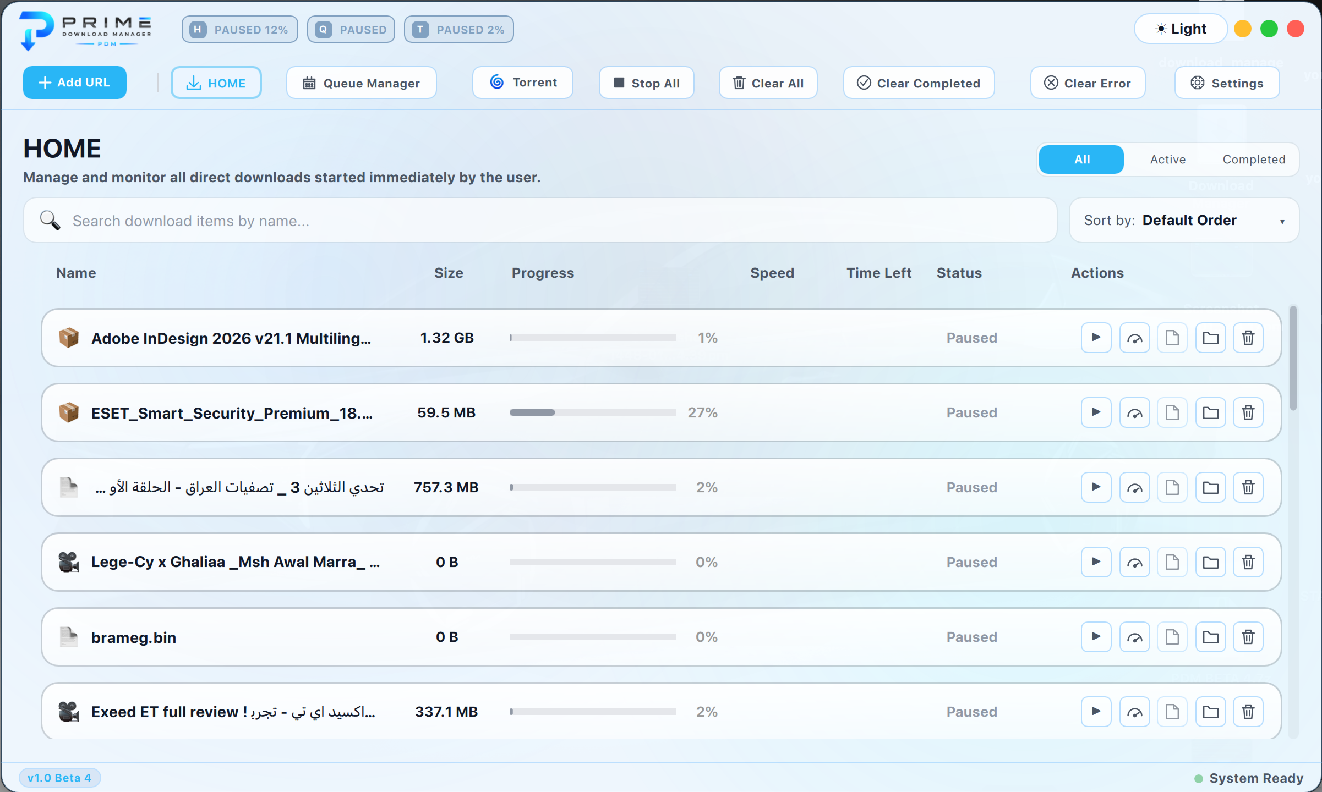Open file icon on 757.3 MB row
This screenshot has height=792, width=1322.
1172,487
